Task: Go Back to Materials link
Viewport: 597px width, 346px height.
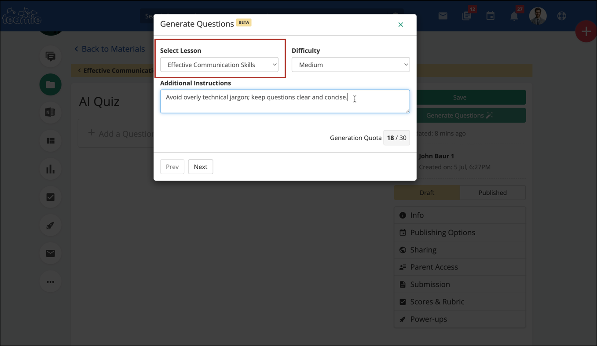Action: [x=110, y=49]
